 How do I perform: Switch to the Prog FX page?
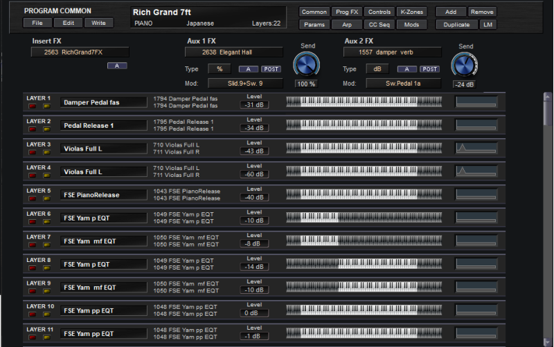347,12
